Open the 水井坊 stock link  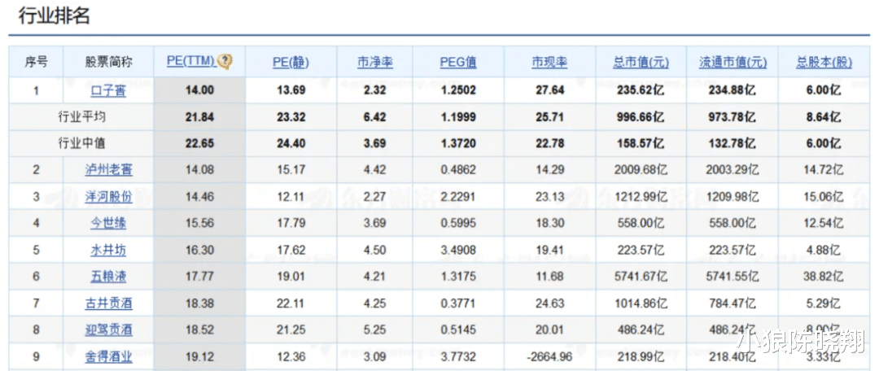point(108,250)
